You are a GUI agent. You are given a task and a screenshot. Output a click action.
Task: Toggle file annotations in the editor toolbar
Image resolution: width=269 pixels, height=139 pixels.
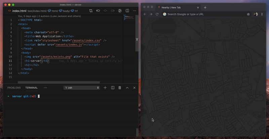point(120,11)
